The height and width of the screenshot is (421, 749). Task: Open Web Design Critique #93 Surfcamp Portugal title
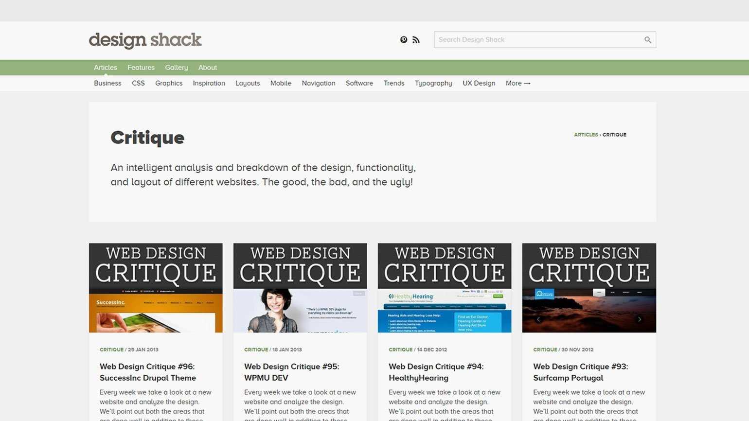pyautogui.click(x=580, y=372)
